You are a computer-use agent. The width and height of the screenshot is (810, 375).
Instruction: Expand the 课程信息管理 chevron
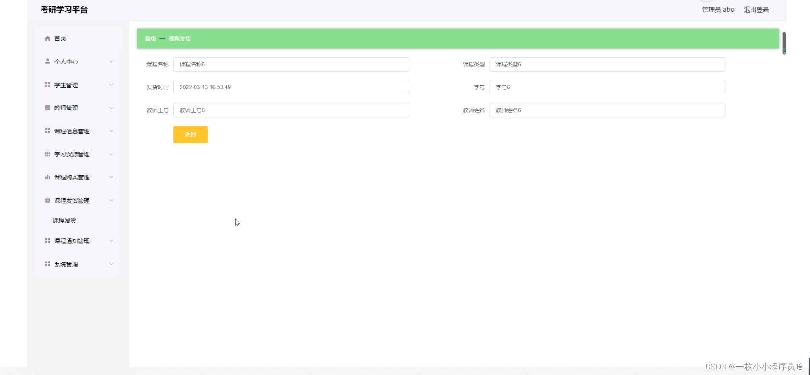[x=111, y=131]
